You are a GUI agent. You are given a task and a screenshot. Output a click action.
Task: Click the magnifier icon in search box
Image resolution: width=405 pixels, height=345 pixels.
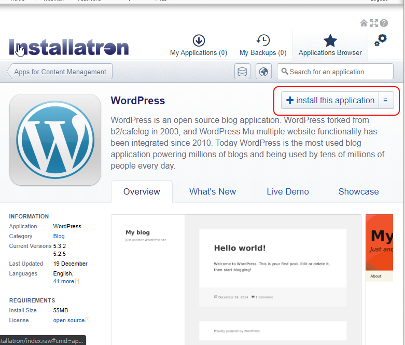tap(285, 71)
